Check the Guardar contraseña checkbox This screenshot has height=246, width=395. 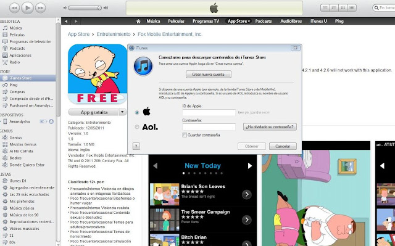[x=185, y=135]
